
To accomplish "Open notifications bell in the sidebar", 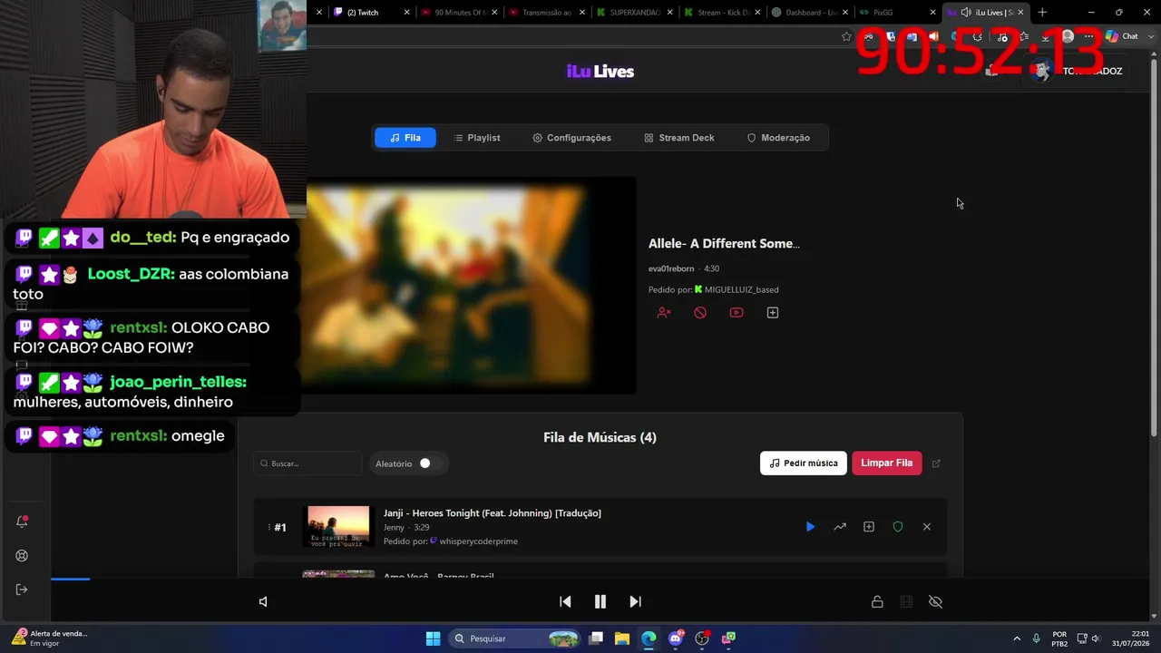I will coord(23,521).
